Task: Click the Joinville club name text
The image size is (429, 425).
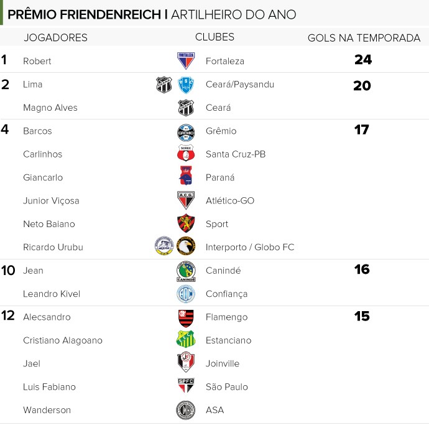Action: [x=223, y=363]
